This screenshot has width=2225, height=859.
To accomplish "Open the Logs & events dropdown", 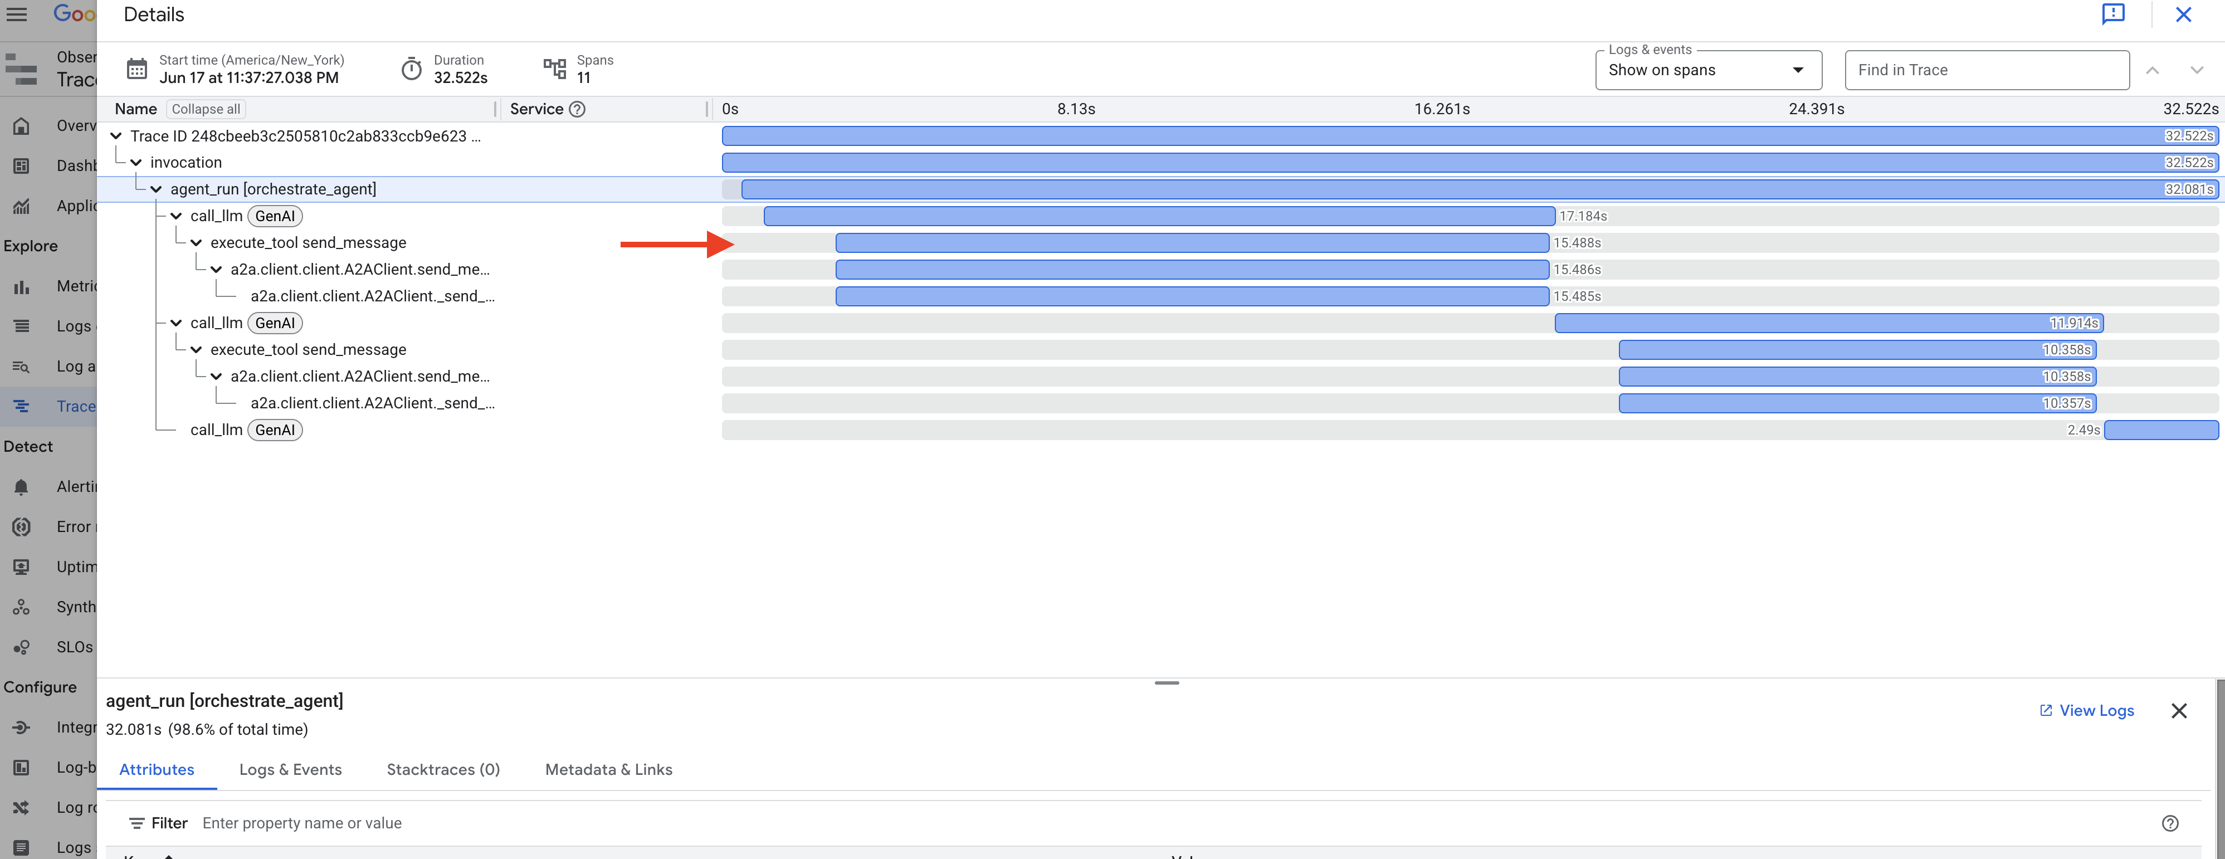I will coord(1707,71).
